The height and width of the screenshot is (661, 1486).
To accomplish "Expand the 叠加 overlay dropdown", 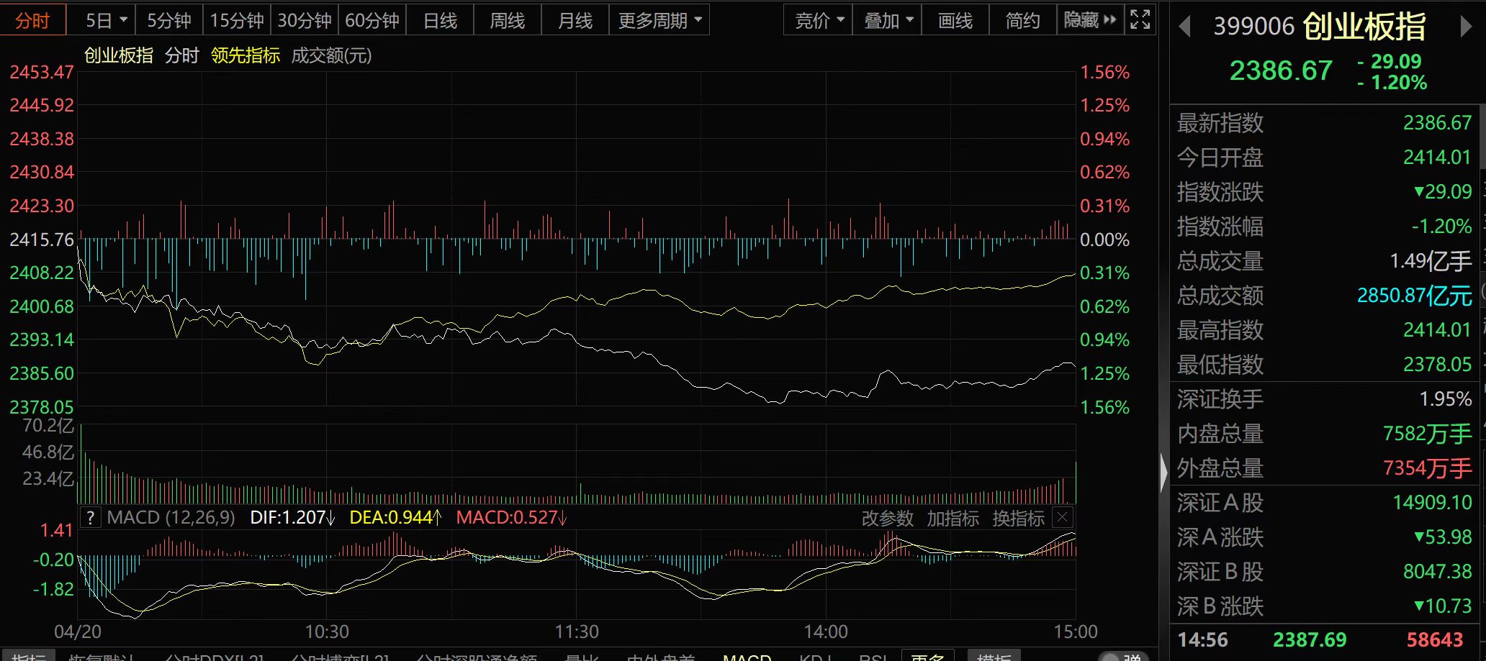I will [x=888, y=20].
